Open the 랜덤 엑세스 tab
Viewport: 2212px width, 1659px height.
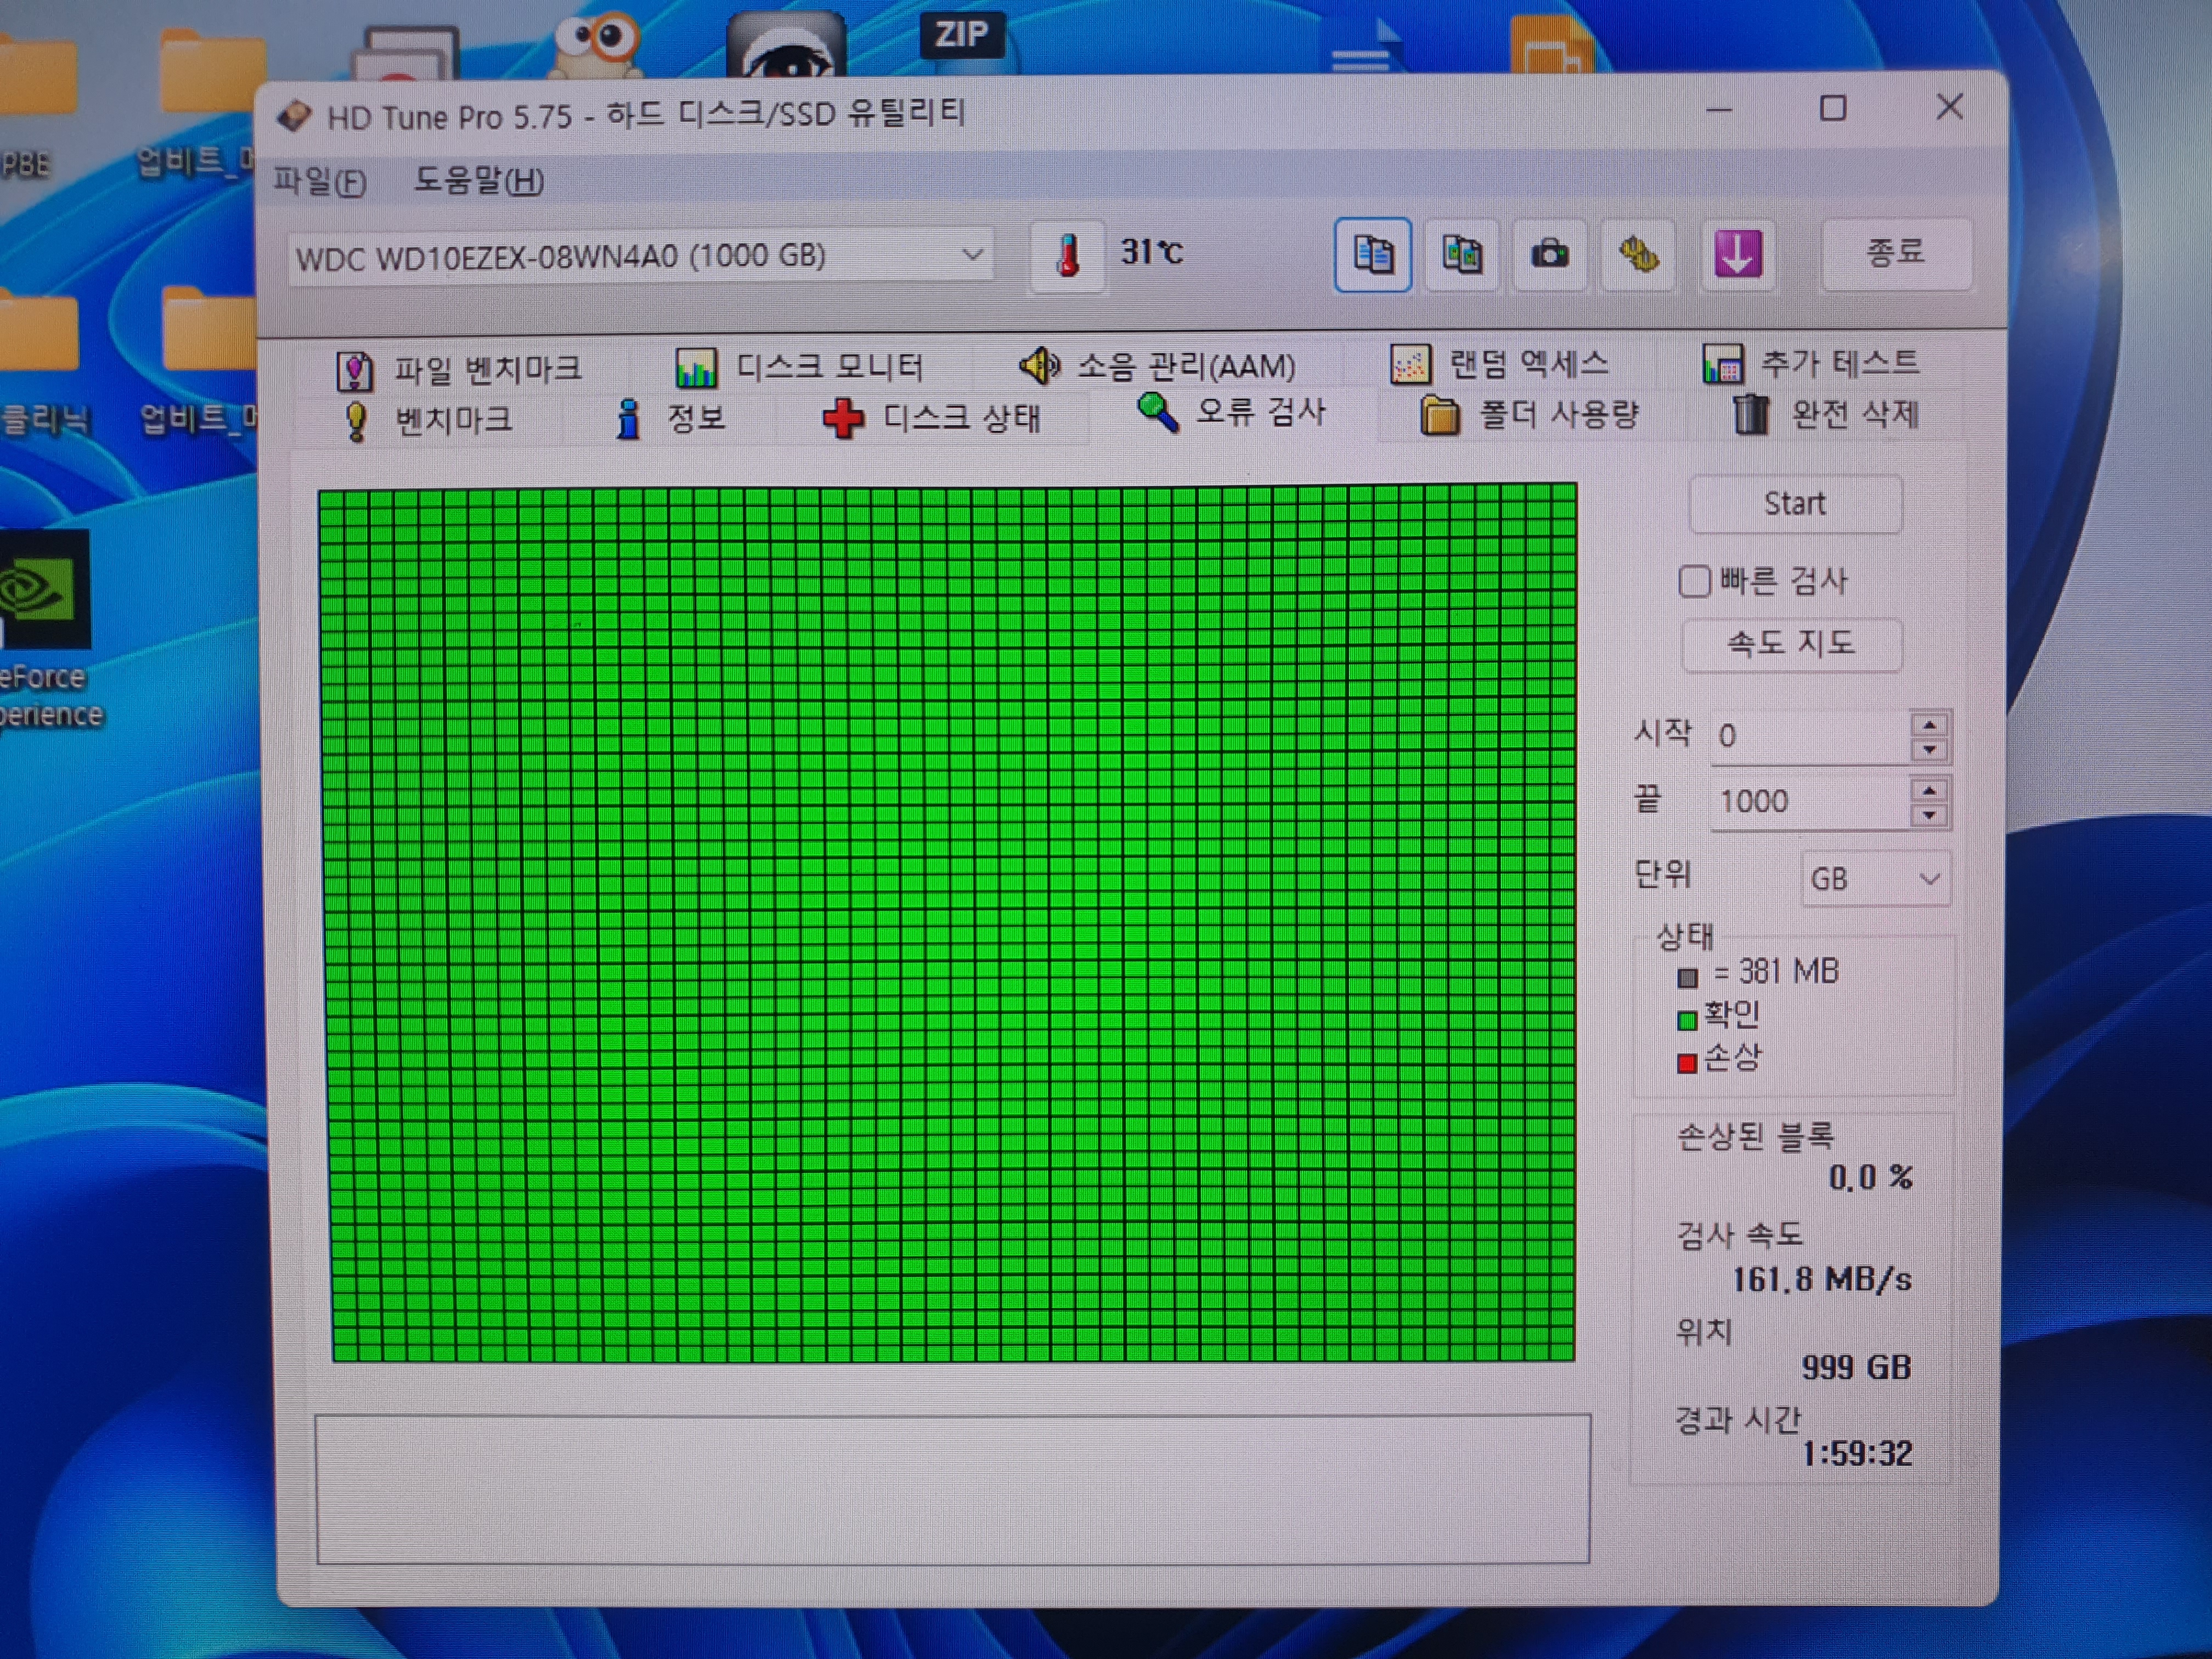coord(1500,363)
